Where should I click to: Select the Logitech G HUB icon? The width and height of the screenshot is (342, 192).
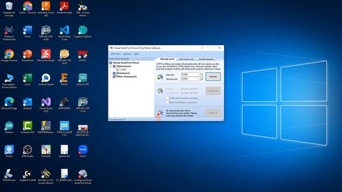27,175
